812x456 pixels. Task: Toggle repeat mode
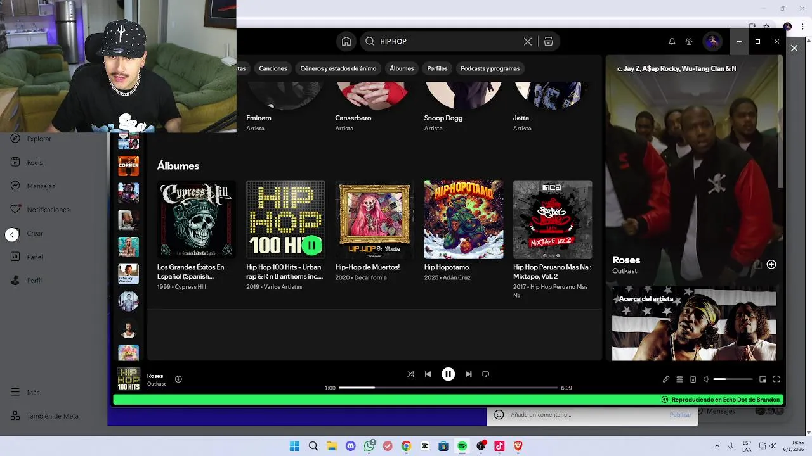point(486,374)
